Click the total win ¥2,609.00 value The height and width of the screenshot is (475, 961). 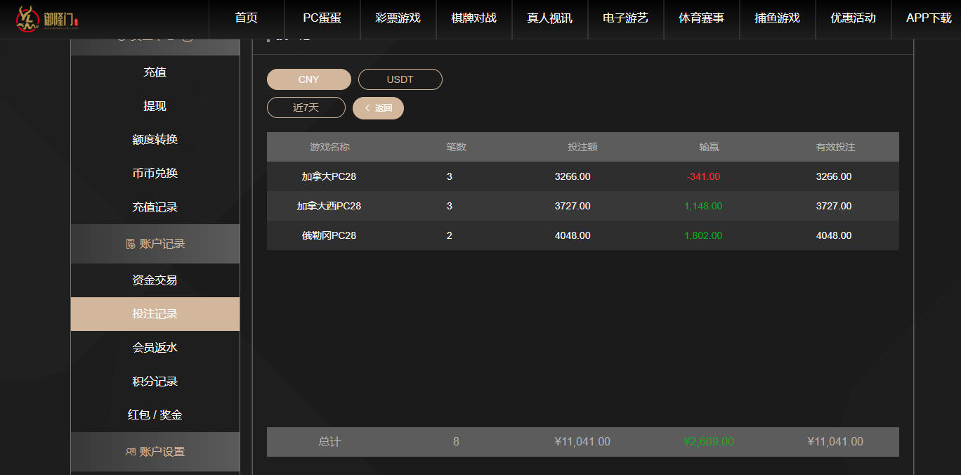709,442
